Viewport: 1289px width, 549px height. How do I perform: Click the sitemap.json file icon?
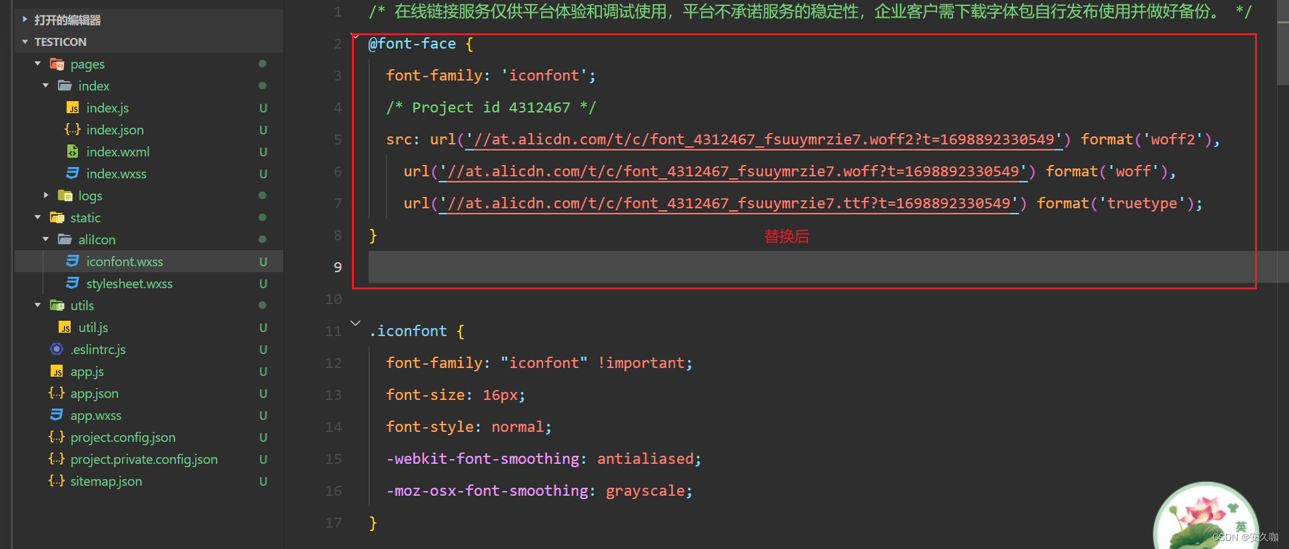[x=57, y=481]
